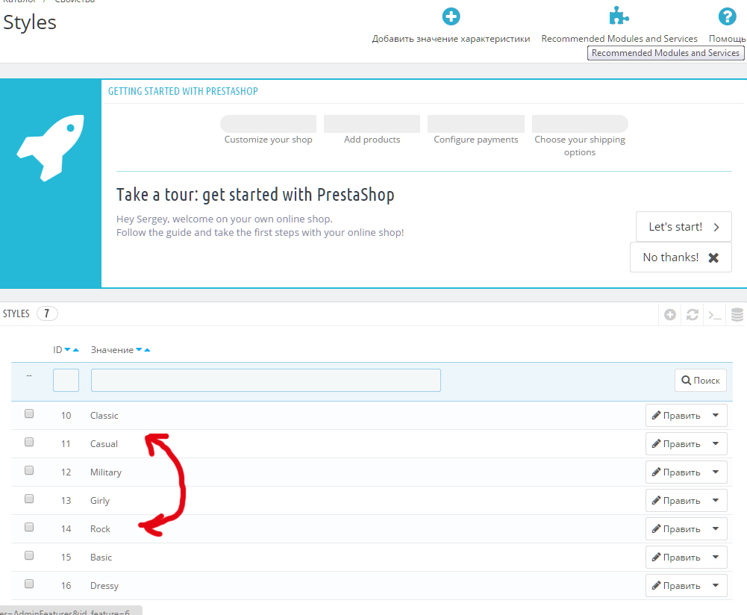The width and height of the screenshot is (747, 615).
Task: Expand dropdown next to Править for Basic
Action: click(716, 557)
